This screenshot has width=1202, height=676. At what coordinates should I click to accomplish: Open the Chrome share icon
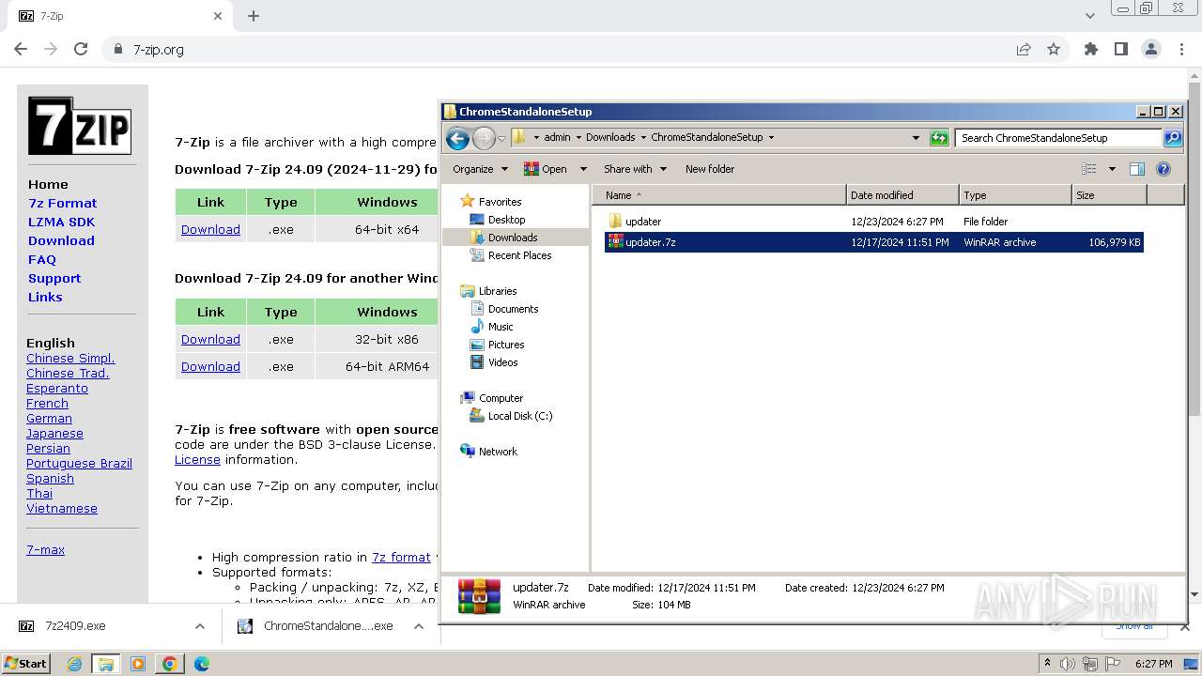1024,49
